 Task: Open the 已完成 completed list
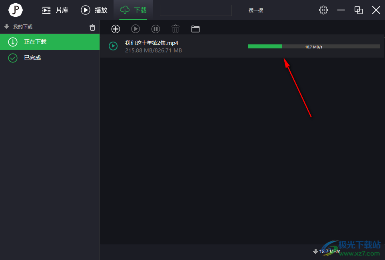point(50,58)
